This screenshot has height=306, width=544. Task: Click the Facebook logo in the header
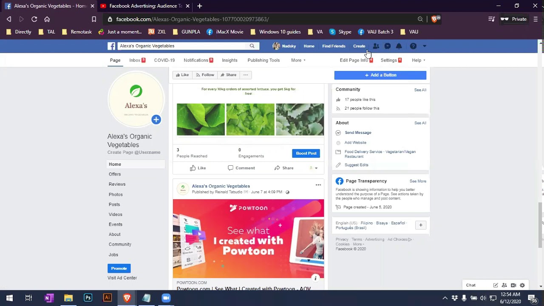pyautogui.click(x=111, y=46)
